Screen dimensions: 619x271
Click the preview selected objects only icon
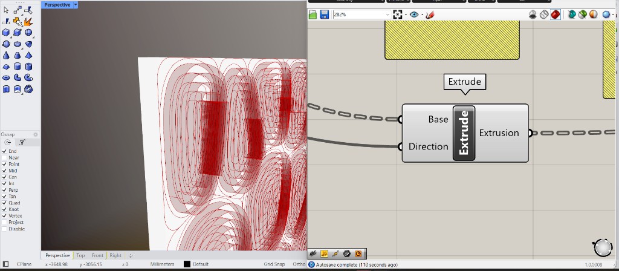tap(583, 15)
